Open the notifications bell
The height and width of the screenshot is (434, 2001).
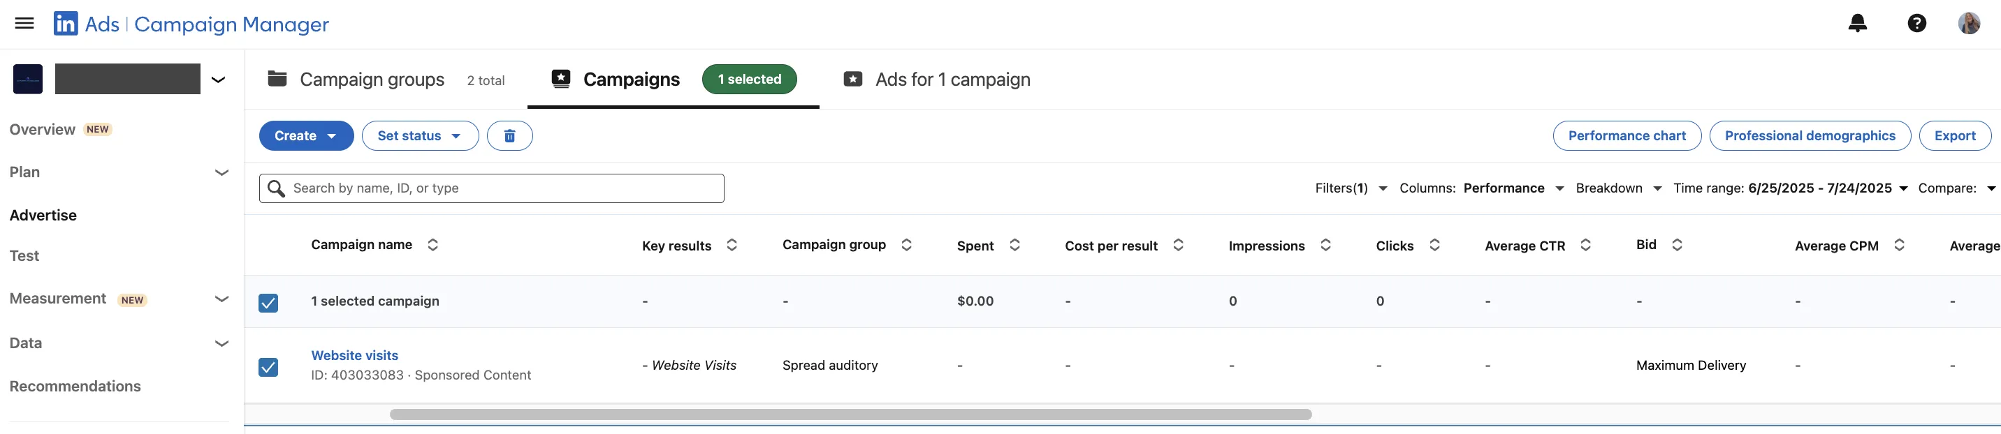[1857, 23]
